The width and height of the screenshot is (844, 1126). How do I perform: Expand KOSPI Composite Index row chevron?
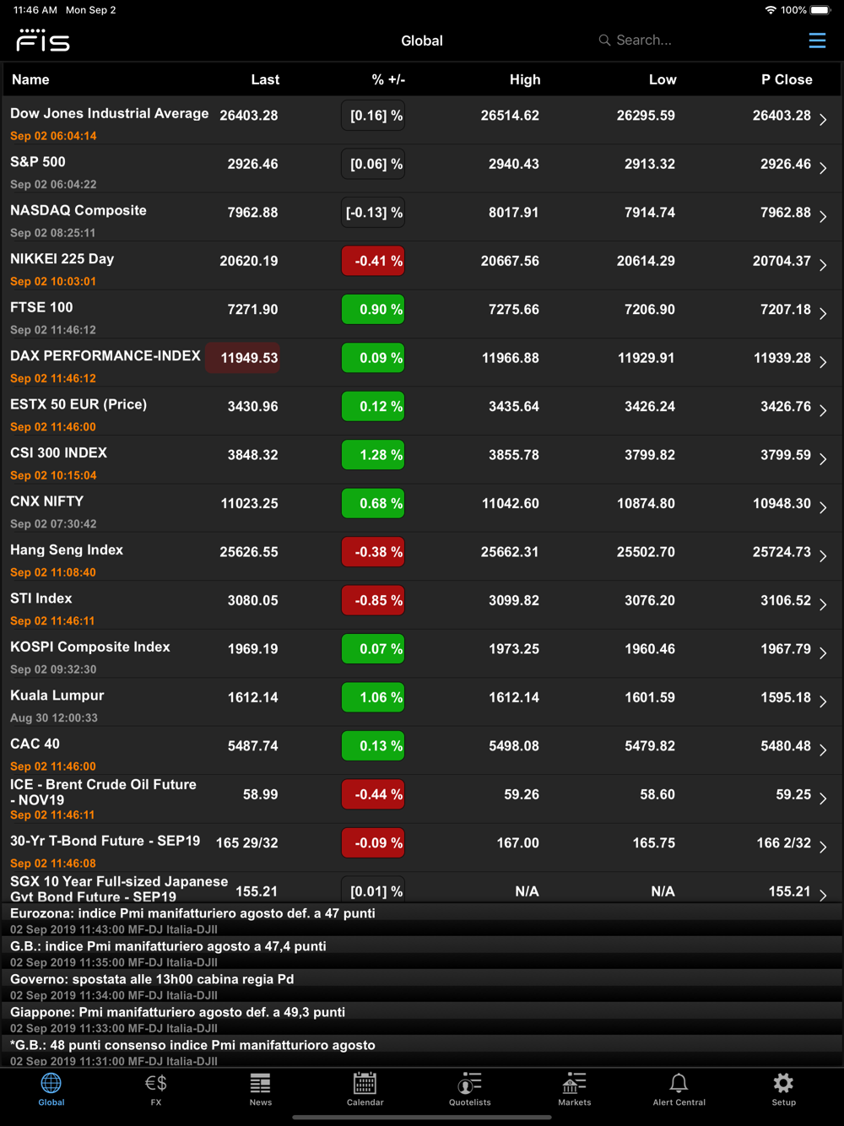pyautogui.click(x=823, y=653)
